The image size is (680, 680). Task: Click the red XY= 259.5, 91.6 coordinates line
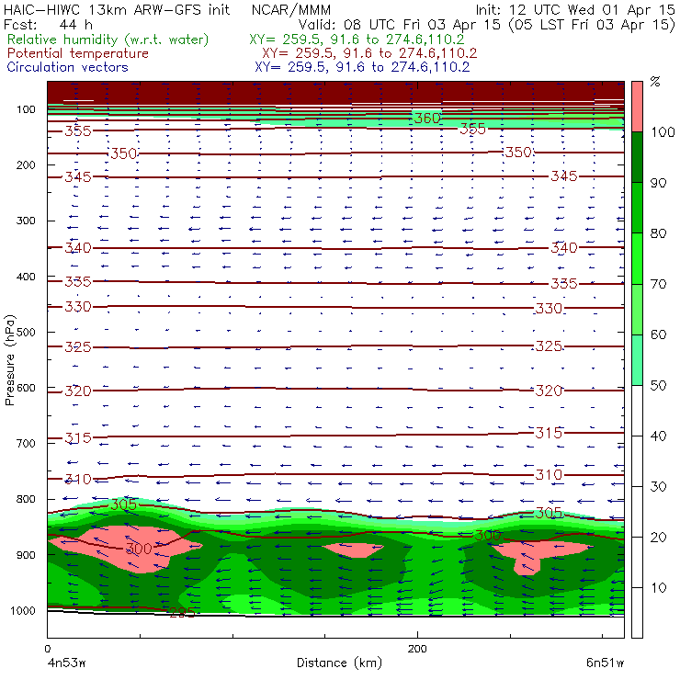click(x=369, y=53)
